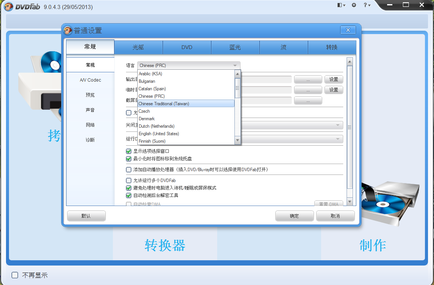Image resolution: width=434 pixels, height=285 pixels.
Task: Choose Finnish (Suomi) from language list
Action: tap(186, 141)
